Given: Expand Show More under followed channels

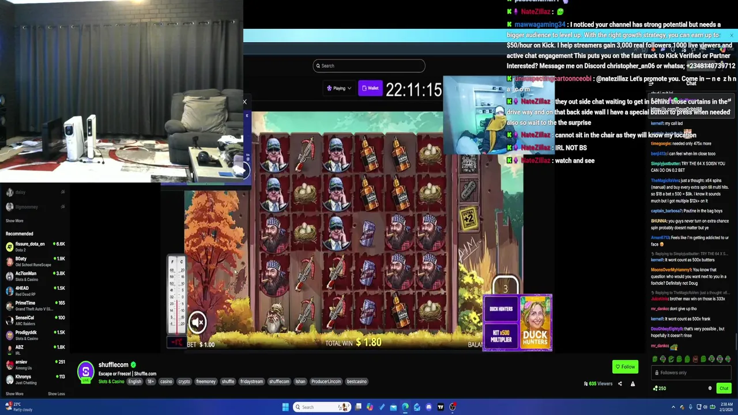Looking at the screenshot, I should [x=14, y=221].
